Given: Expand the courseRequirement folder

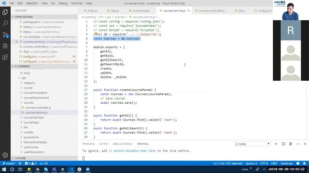Looking at the screenshot, I should click(x=36, y=98).
